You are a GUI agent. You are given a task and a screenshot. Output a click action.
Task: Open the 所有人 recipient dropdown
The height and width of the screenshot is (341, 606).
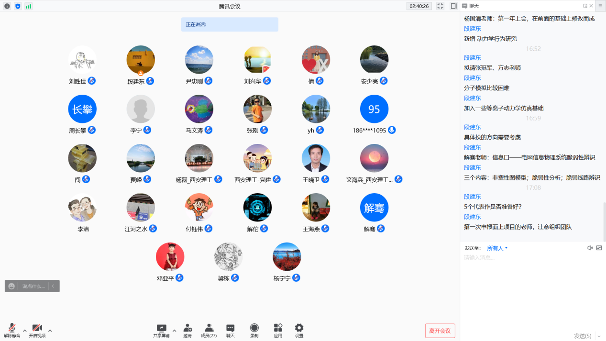click(497, 248)
